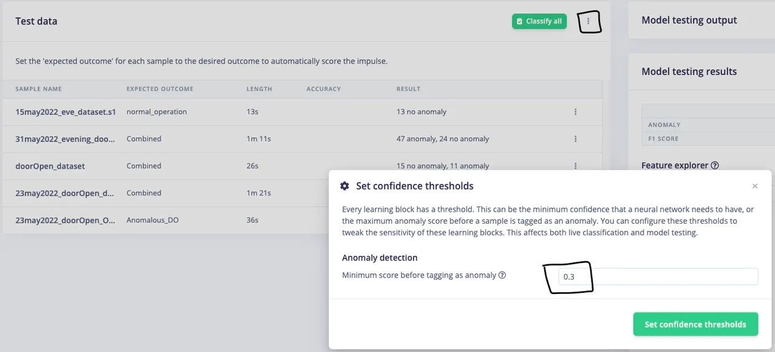Click the gear icon in dialog header
The width and height of the screenshot is (775, 352).
345,186
